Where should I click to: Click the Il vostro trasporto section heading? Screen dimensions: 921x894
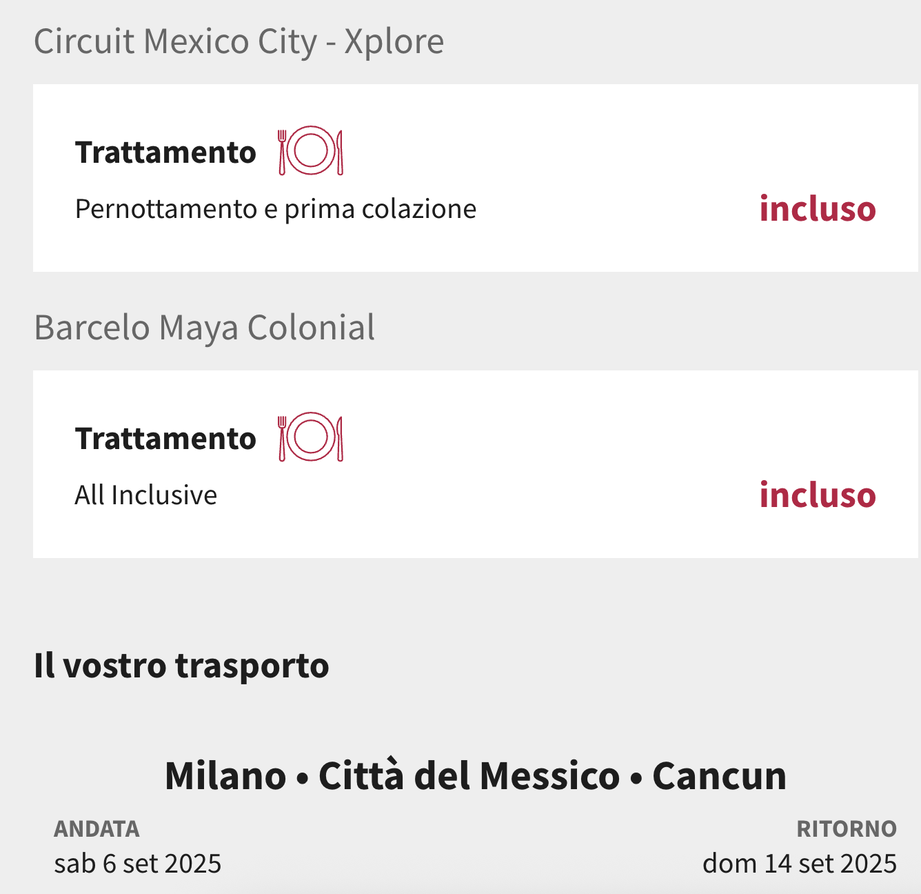point(181,666)
